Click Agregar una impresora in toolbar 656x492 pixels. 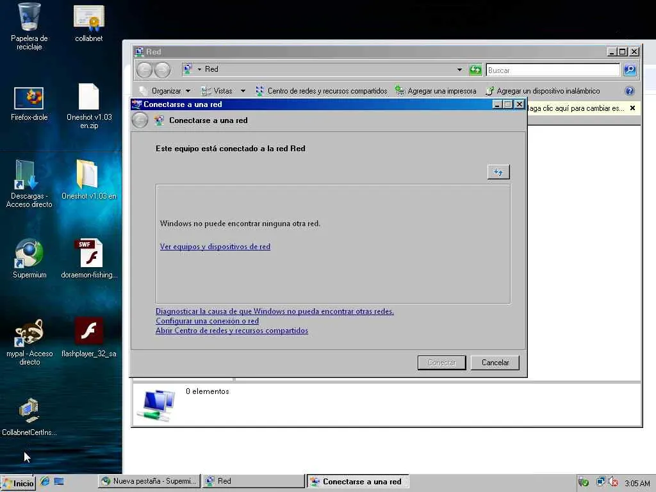click(x=436, y=91)
